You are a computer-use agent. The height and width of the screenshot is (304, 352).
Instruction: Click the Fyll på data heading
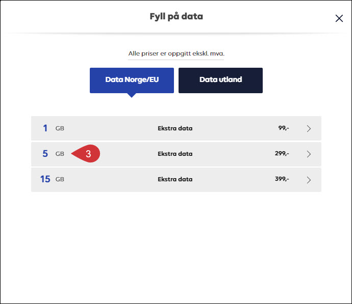tap(176, 17)
